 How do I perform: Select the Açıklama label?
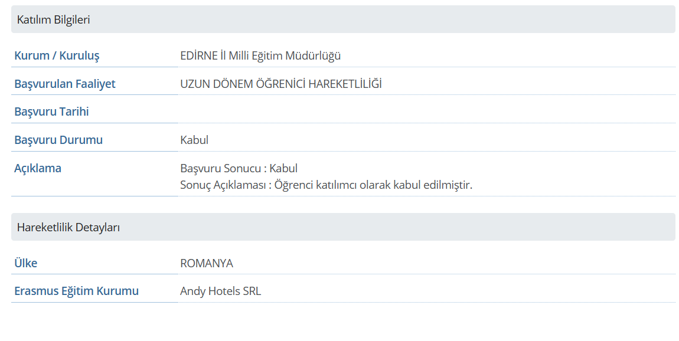[38, 168]
